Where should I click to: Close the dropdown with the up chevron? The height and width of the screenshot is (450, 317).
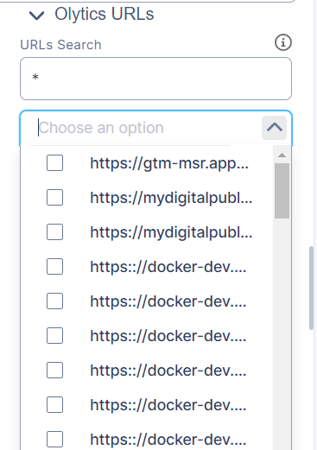coord(274,128)
